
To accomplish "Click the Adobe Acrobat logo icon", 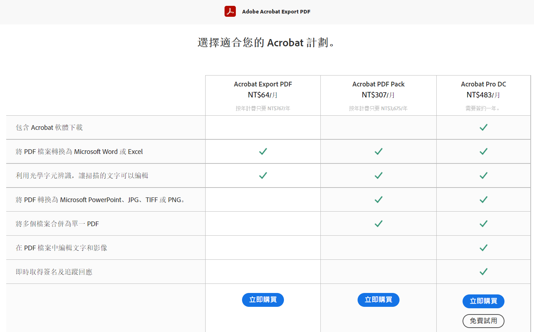I will click(230, 11).
